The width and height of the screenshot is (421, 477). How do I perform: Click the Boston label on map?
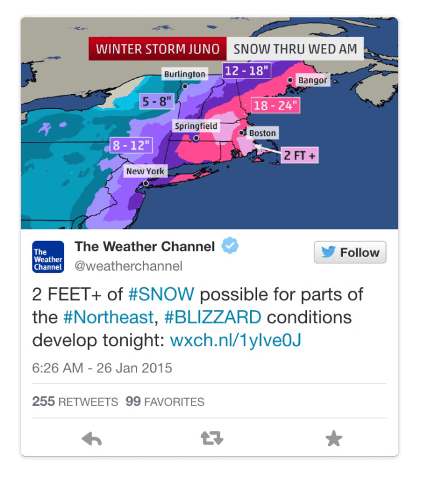(x=262, y=133)
